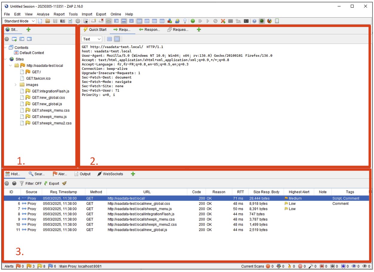Open the Analyse menu
The width and height of the screenshot is (374, 272).
[43, 14]
